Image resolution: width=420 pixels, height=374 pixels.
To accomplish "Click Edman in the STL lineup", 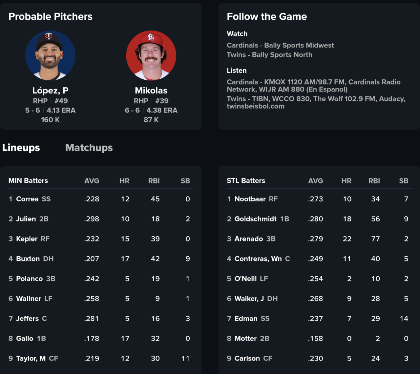I will pyautogui.click(x=246, y=319).
